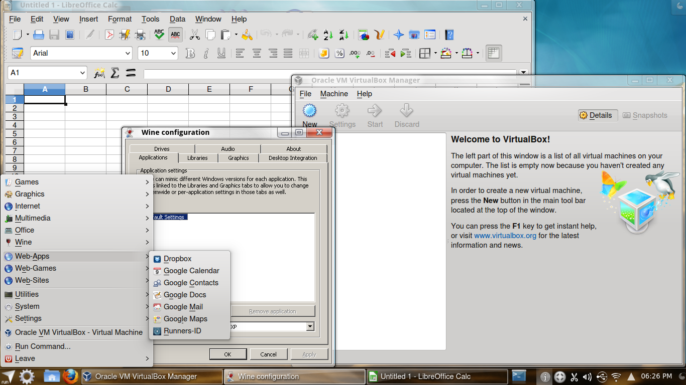Open the Konsole terminal icon in taskbar
This screenshot has height=385, width=686.
519,376
